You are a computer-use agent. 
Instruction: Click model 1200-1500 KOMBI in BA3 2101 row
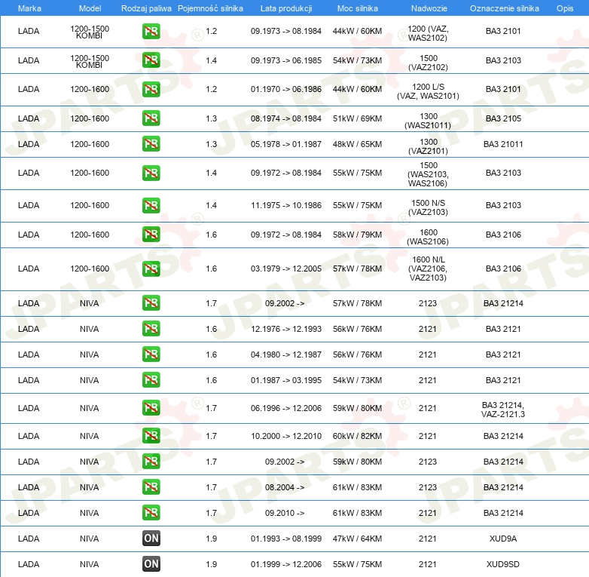tap(90, 32)
